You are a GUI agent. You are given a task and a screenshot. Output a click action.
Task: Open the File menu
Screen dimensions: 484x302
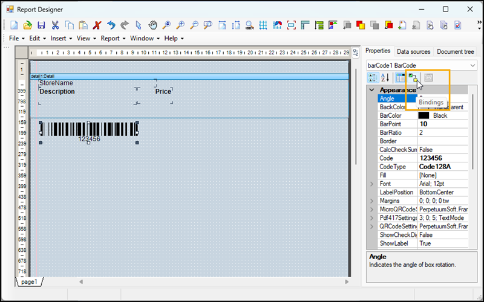(17, 38)
